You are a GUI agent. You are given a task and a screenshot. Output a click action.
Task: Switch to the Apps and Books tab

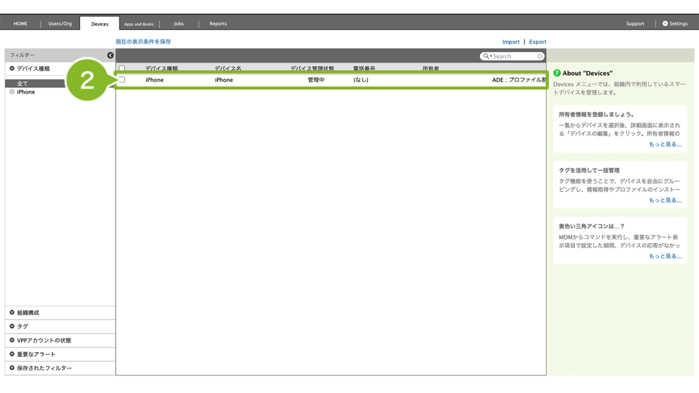139,24
